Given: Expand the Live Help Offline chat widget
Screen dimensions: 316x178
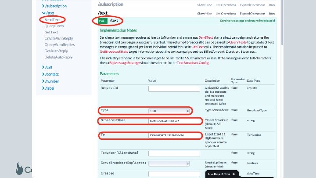Looking at the screenshot, I should 222,174.
